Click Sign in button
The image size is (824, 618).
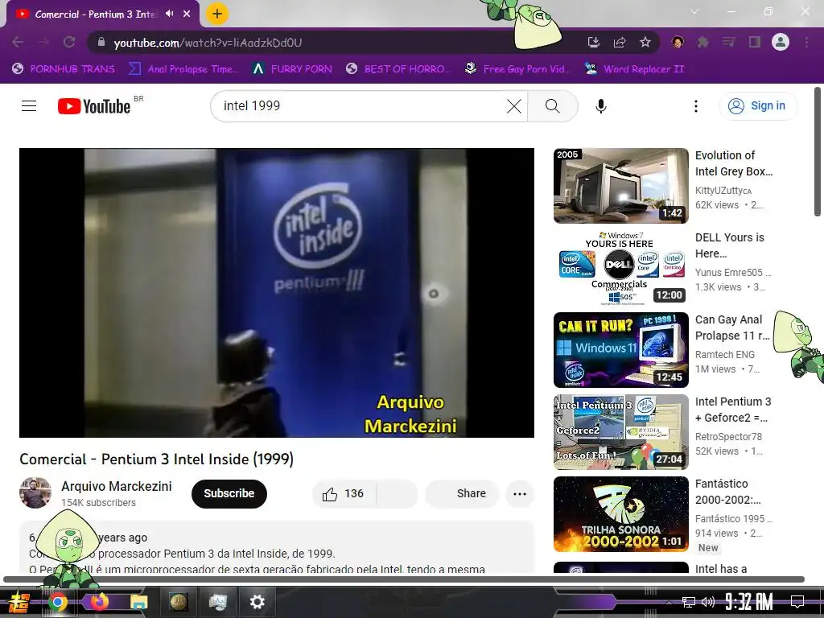tap(758, 106)
